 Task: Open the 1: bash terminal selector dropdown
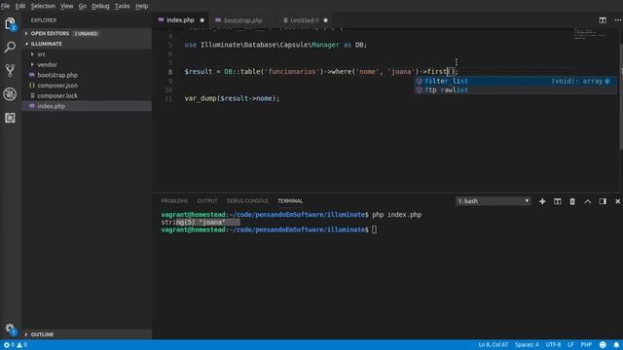[493, 201]
